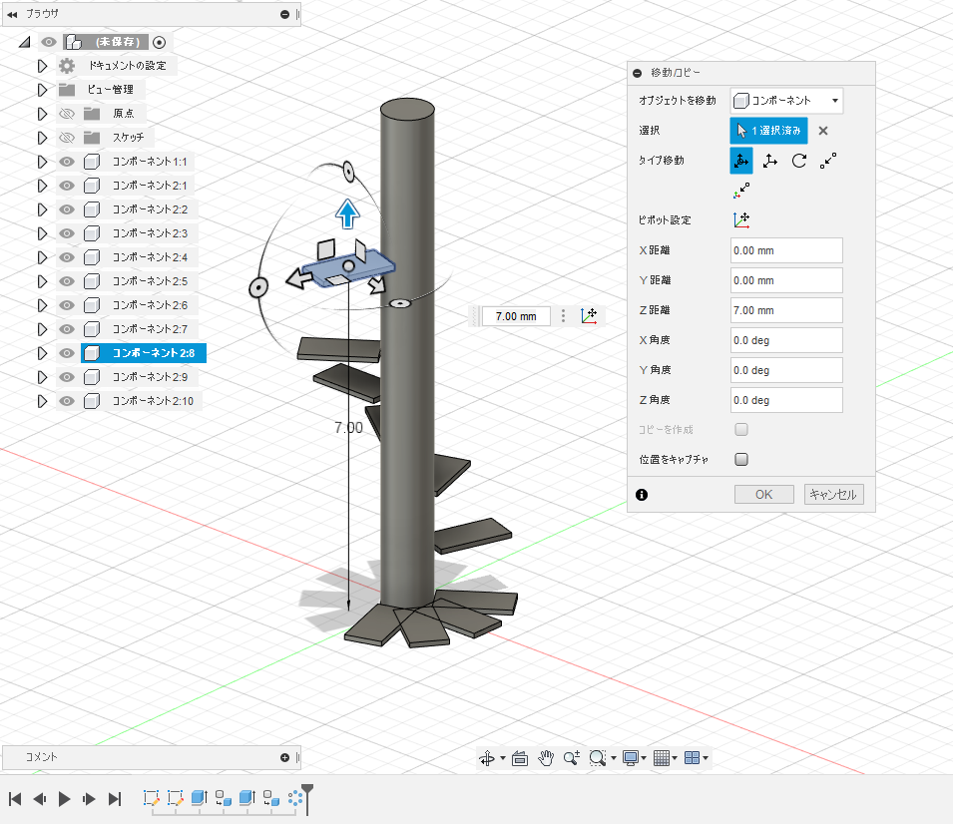953x824 pixels.
Task: Enable the 位置をキャプチャ checkbox
Action: (x=740, y=460)
